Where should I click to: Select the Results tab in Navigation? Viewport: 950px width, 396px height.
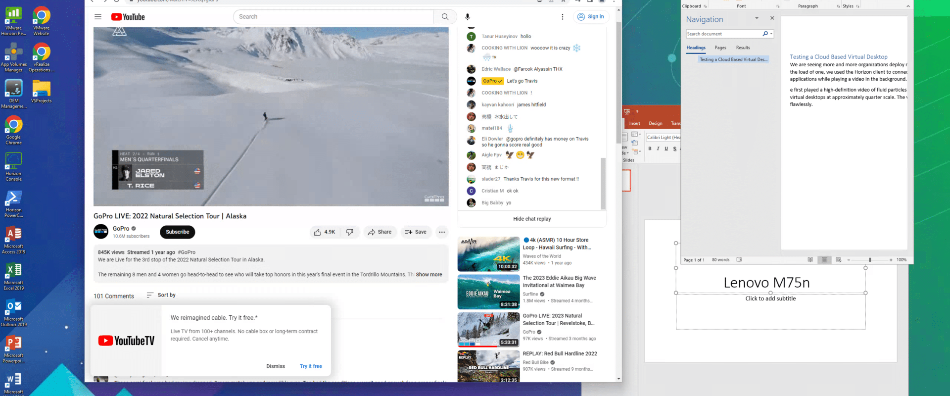(x=743, y=48)
